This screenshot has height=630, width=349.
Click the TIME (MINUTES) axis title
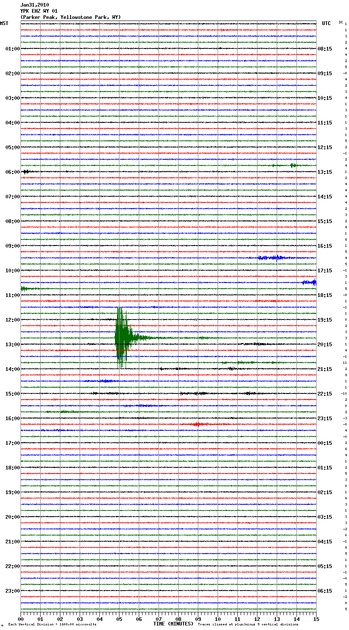point(173,624)
